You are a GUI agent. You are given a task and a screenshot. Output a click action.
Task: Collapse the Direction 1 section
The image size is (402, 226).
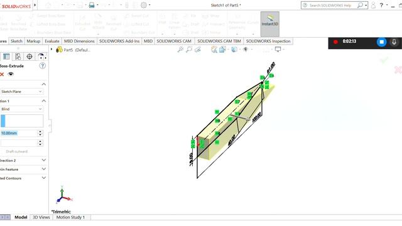tap(44, 101)
